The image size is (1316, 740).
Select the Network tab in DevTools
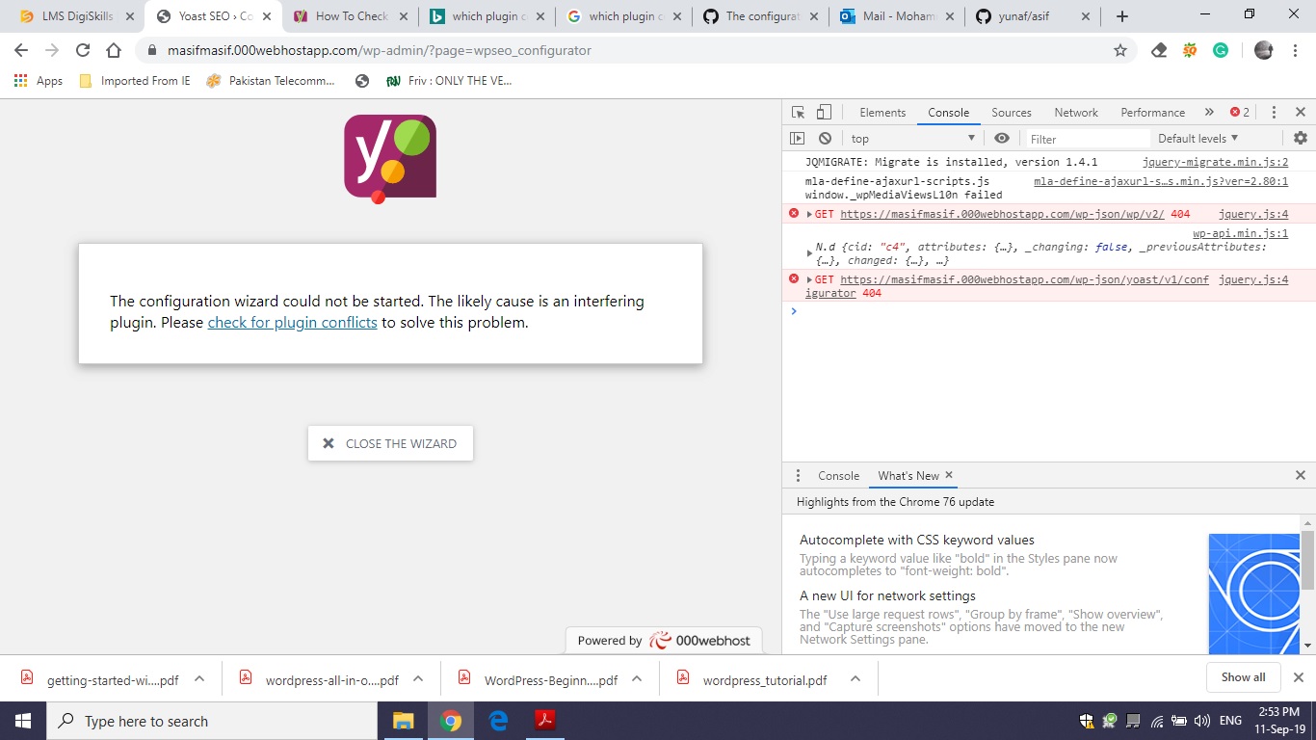coord(1076,113)
